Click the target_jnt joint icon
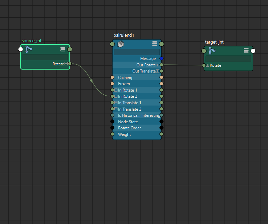 click(212, 51)
